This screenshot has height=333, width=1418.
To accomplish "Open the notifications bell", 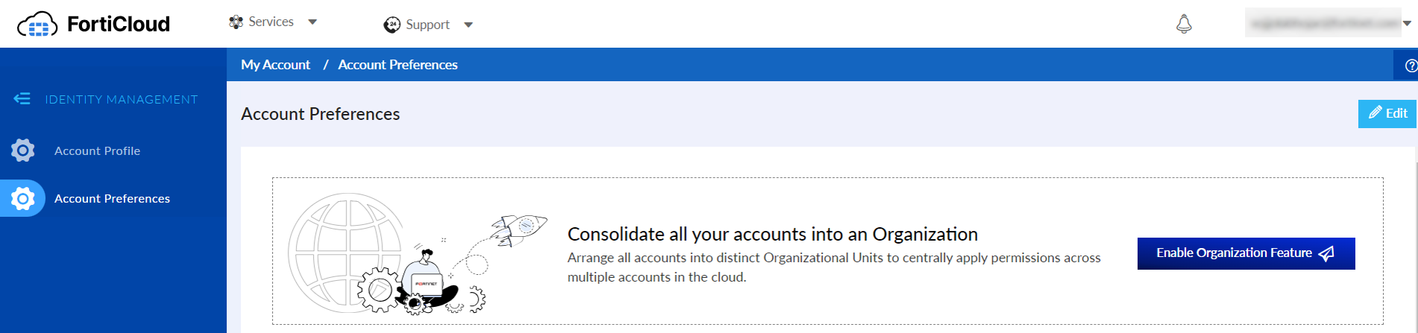I will click(x=1184, y=24).
